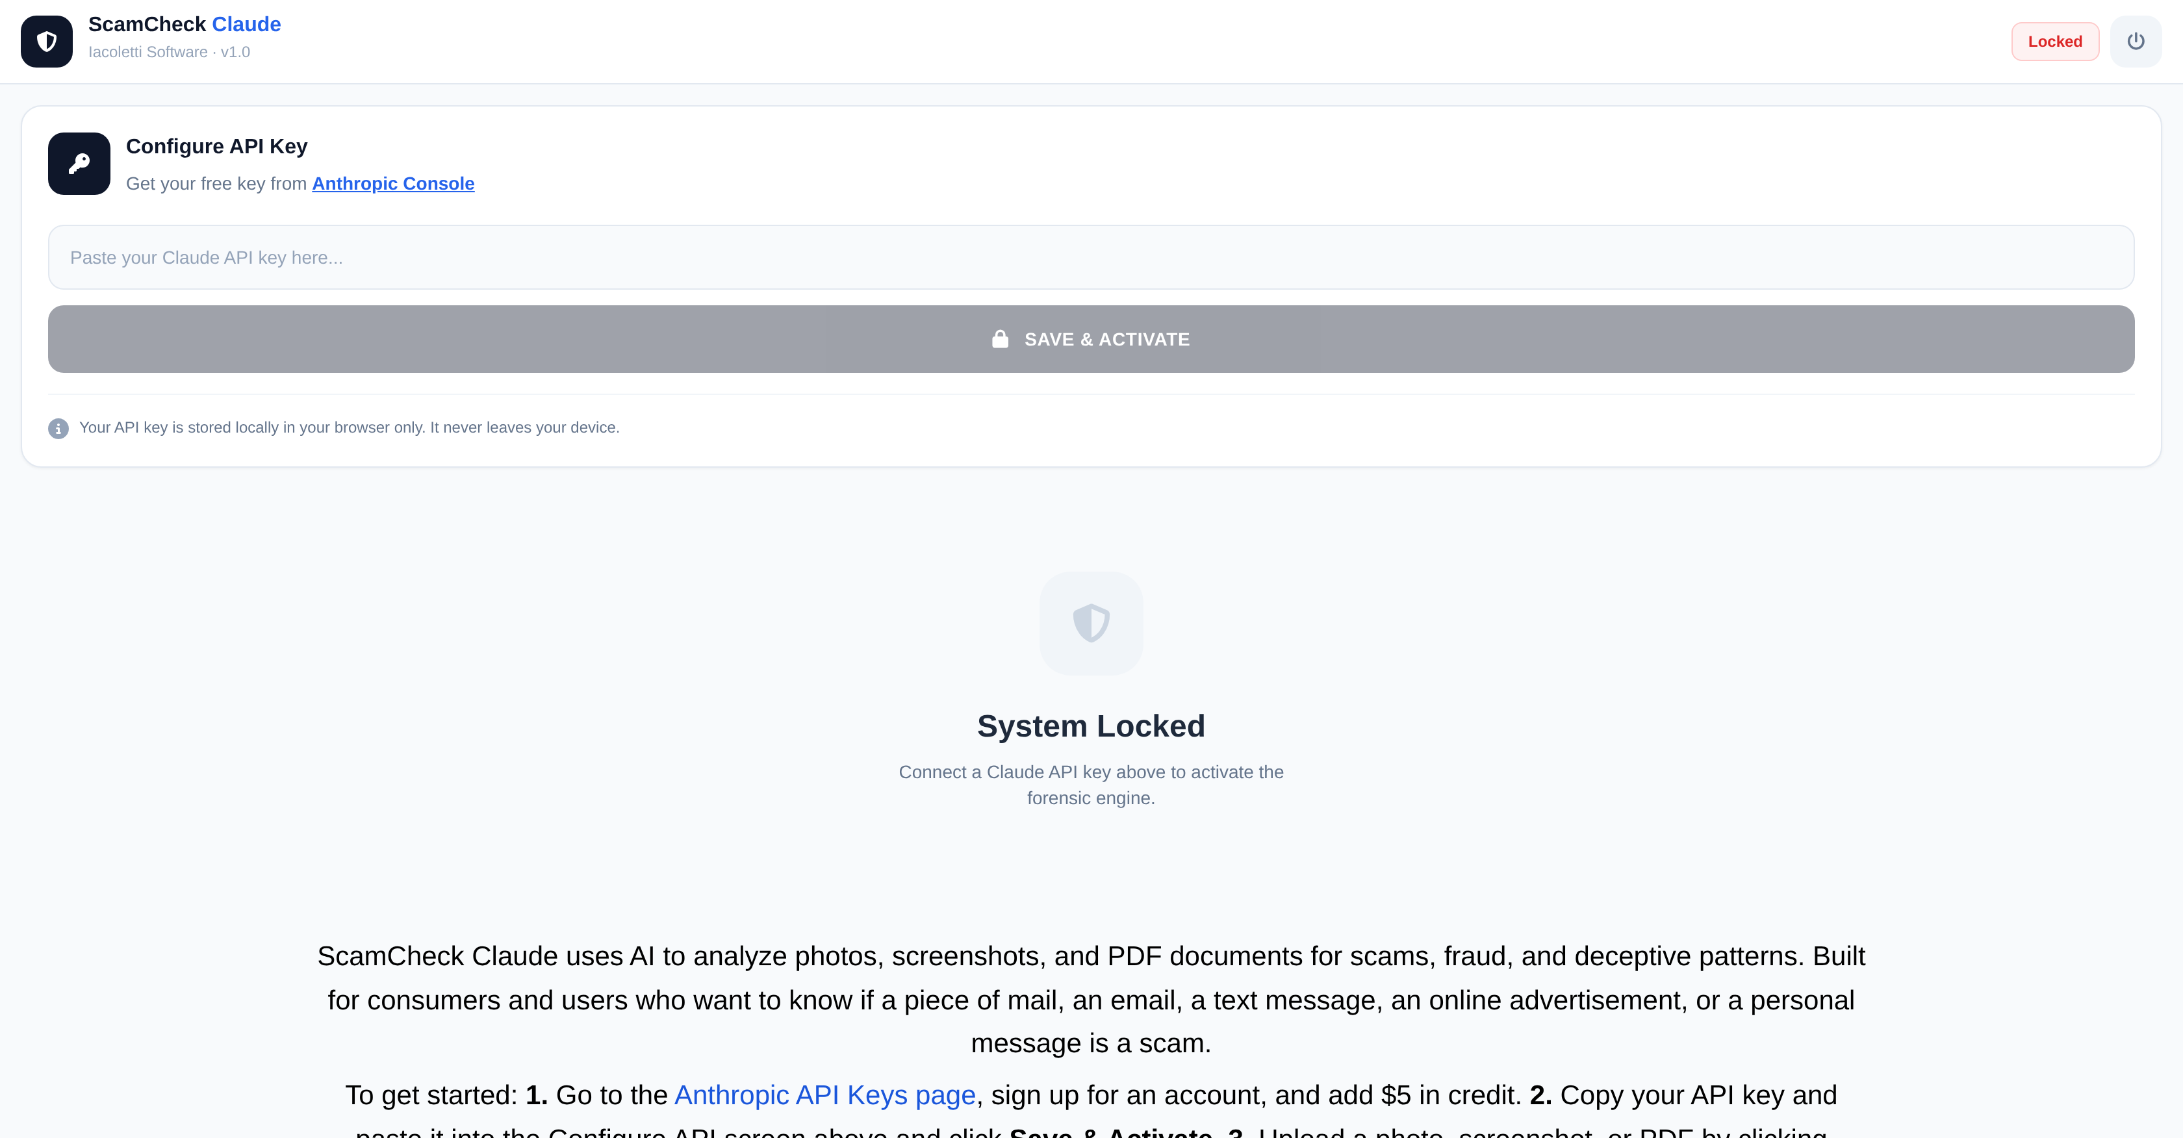This screenshot has height=1138, width=2183.
Task: Focus the Claude API key input field
Action: pos(1091,258)
